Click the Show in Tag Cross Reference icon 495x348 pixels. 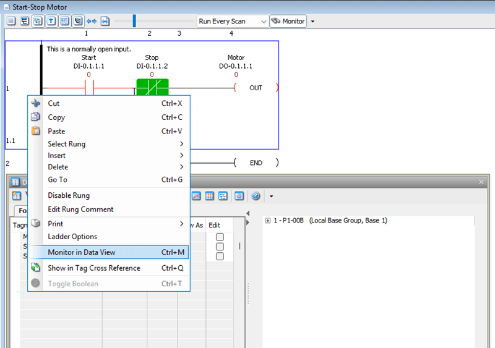35,268
